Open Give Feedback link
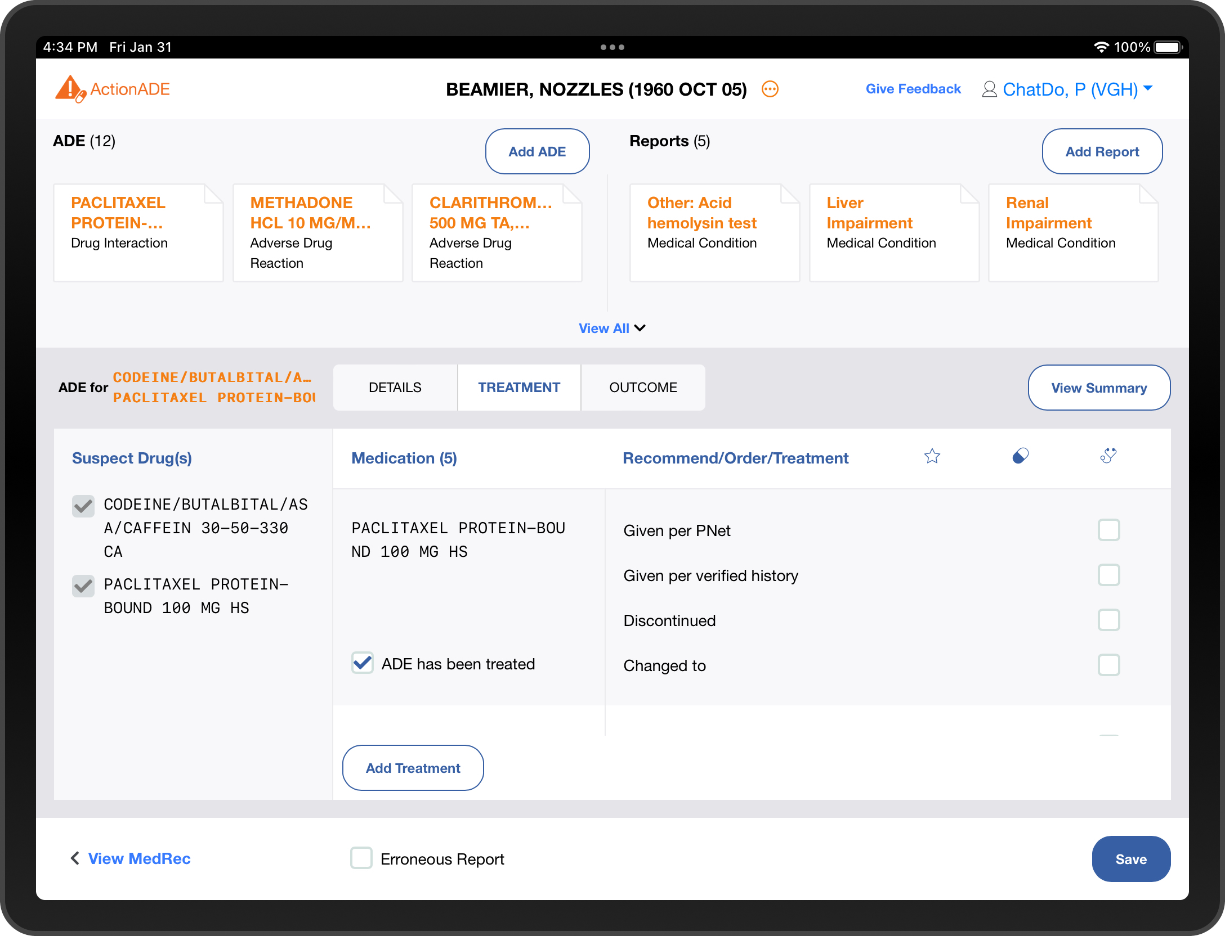 (x=913, y=89)
